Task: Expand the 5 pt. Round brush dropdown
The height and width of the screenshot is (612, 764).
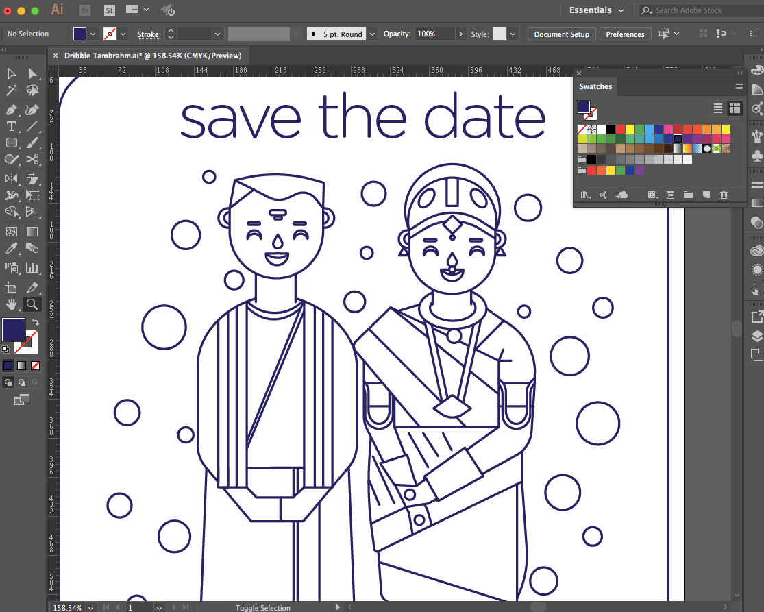Action: (x=372, y=34)
